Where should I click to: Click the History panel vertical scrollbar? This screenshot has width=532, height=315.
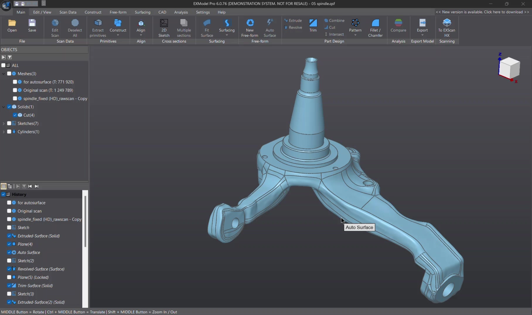[x=85, y=222]
